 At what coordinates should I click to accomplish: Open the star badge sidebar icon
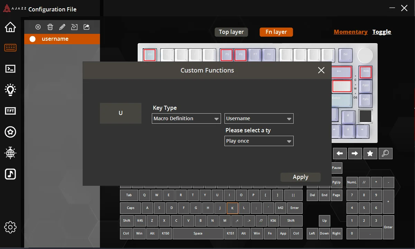[x=10, y=132]
